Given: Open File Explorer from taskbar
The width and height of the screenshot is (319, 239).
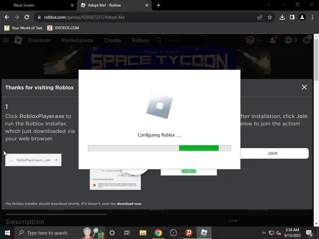Looking at the screenshot, I should [x=143, y=233].
